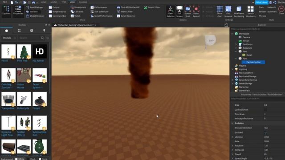This screenshot has width=285, height=160.
Task: Open the Grid Material setting
Action: click(x=228, y=12)
